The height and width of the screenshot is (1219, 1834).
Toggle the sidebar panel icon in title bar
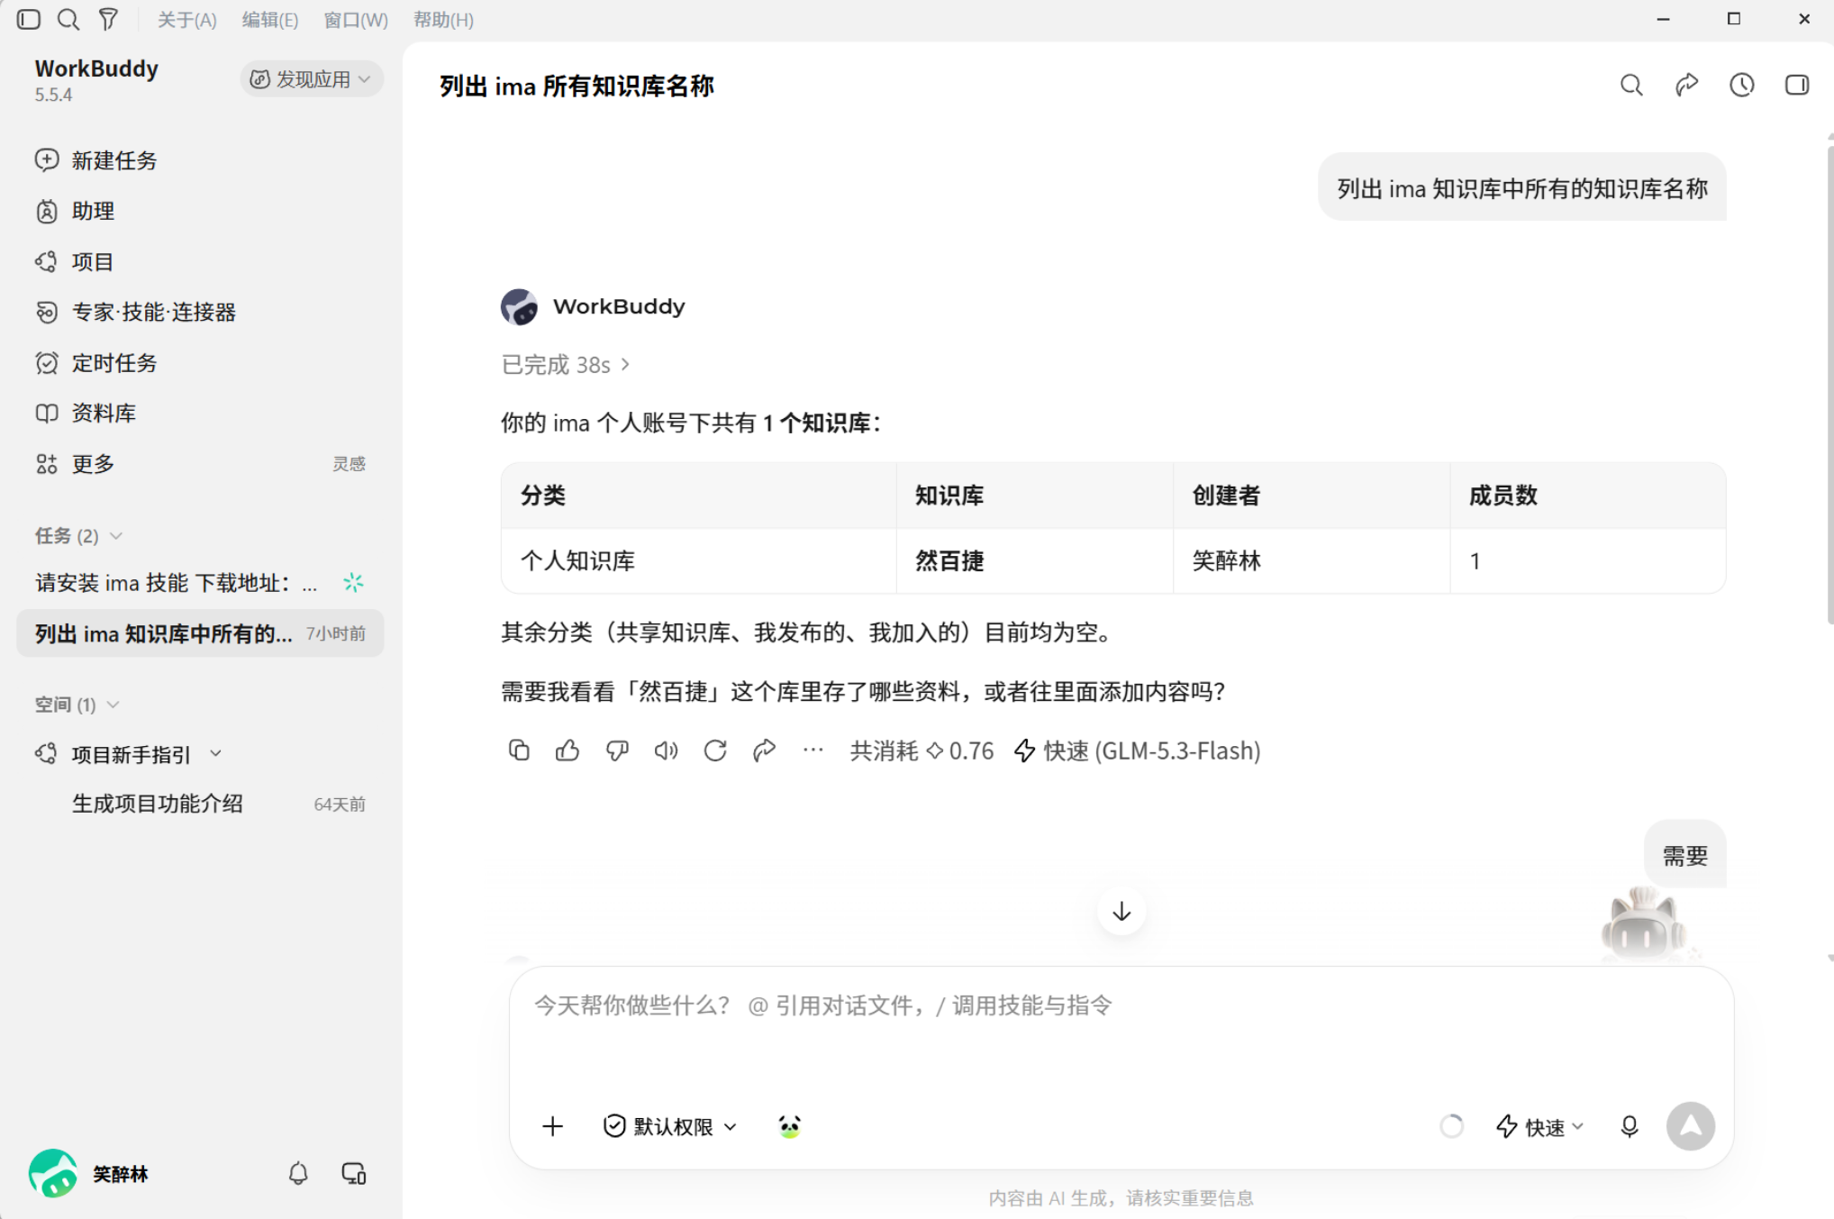[29, 19]
